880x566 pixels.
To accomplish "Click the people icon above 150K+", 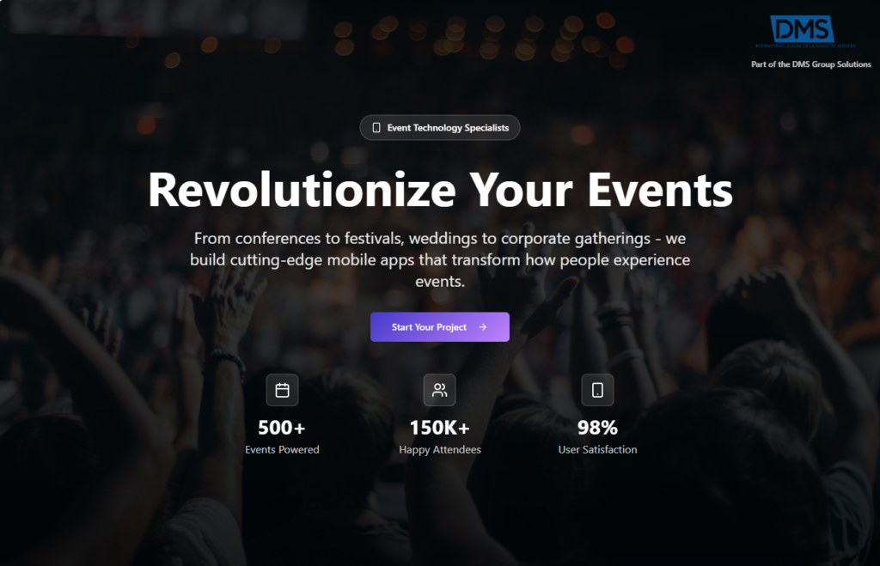I will (439, 390).
